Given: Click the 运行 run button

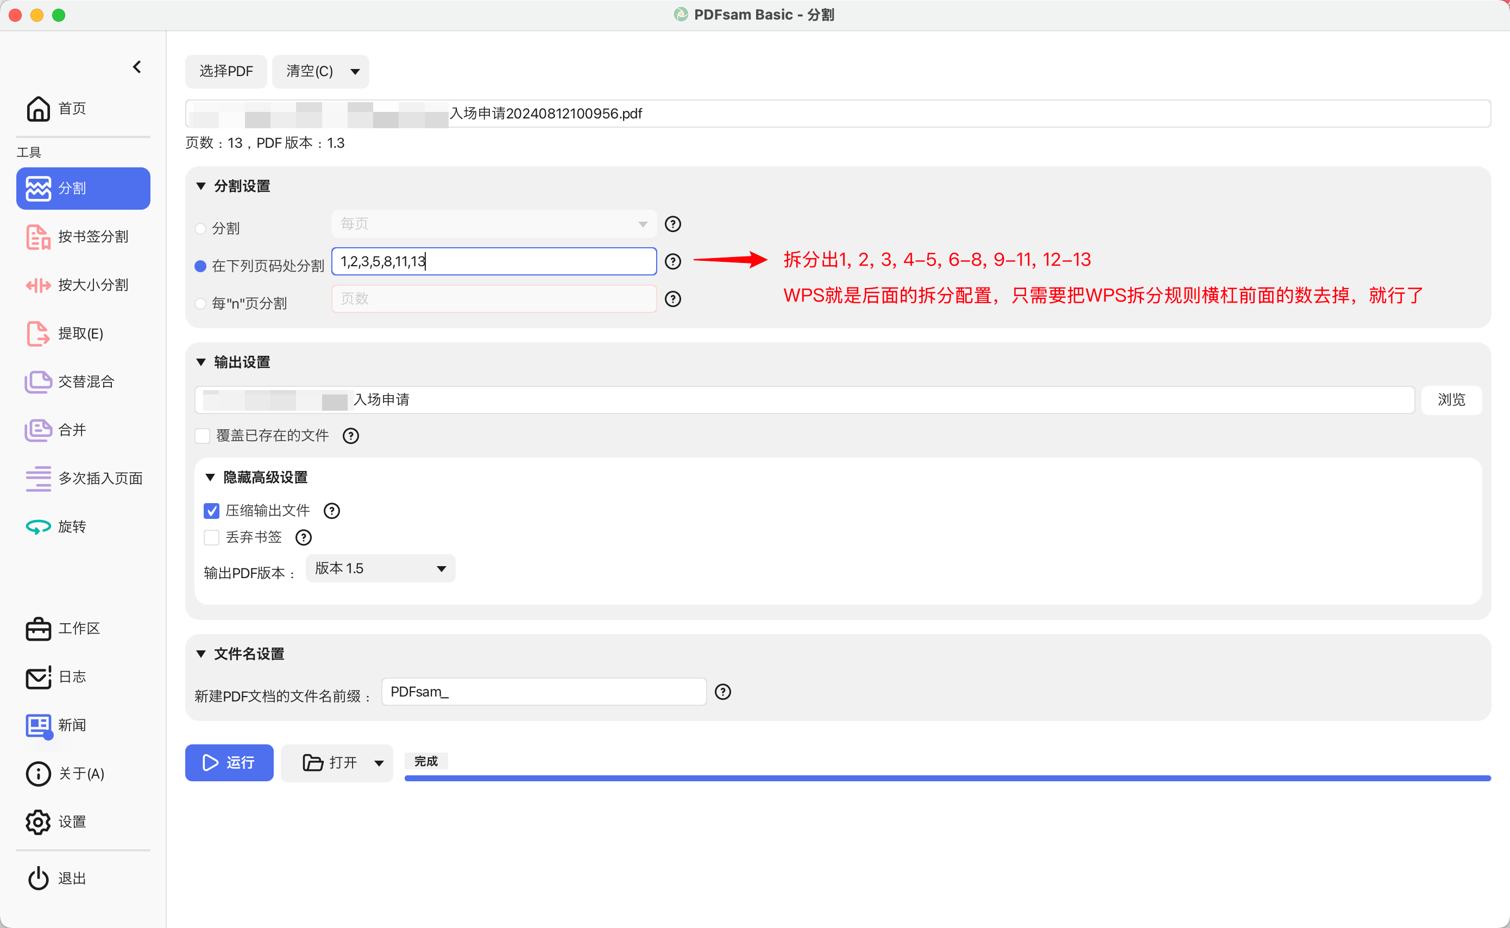Looking at the screenshot, I should (229, 762).
